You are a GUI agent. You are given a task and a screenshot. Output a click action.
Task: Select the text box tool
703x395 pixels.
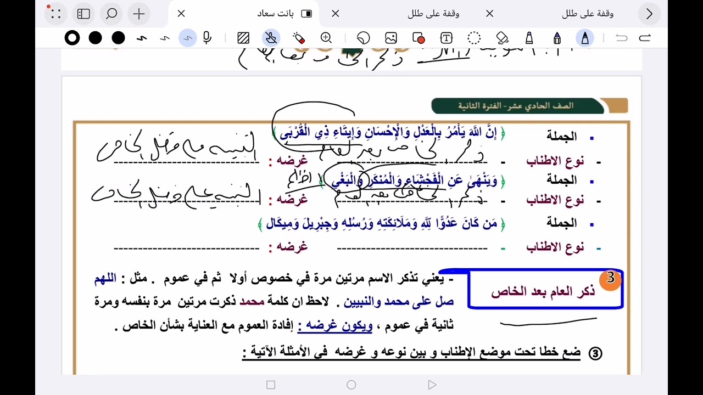446,38
